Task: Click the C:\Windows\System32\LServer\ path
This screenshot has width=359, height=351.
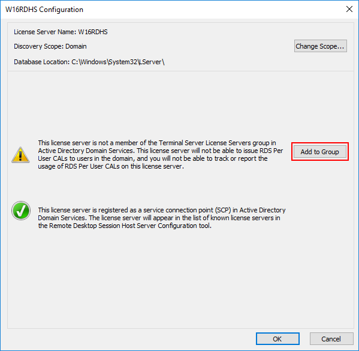Action: point(118,62)
